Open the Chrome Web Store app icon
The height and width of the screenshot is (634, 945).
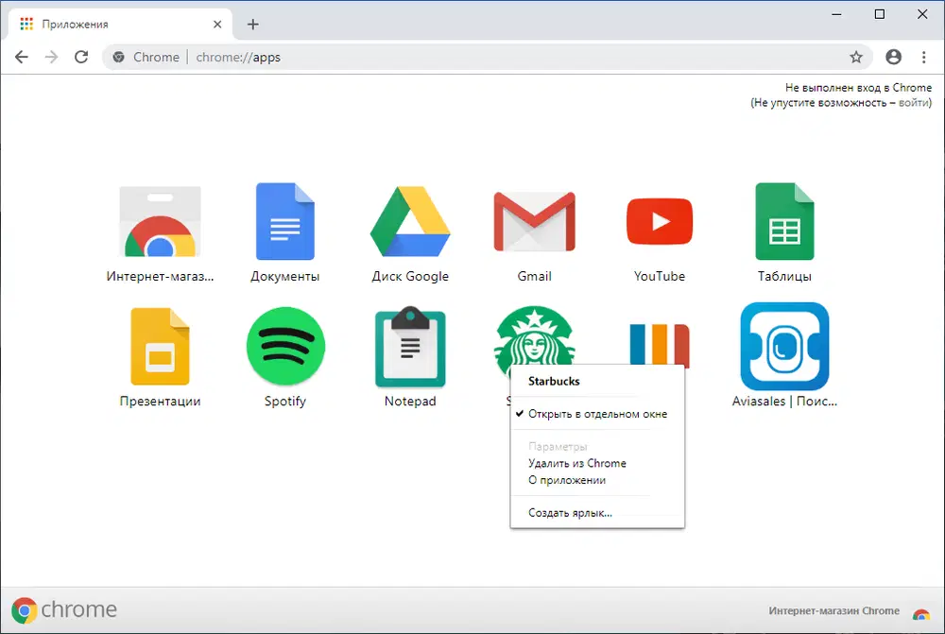tap(160, 222)
